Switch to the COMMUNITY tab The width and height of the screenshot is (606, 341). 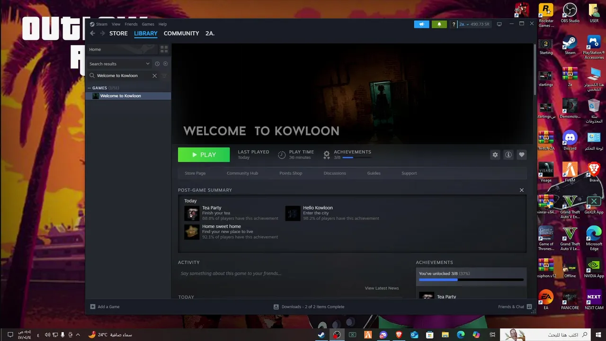tap(181, 34)
